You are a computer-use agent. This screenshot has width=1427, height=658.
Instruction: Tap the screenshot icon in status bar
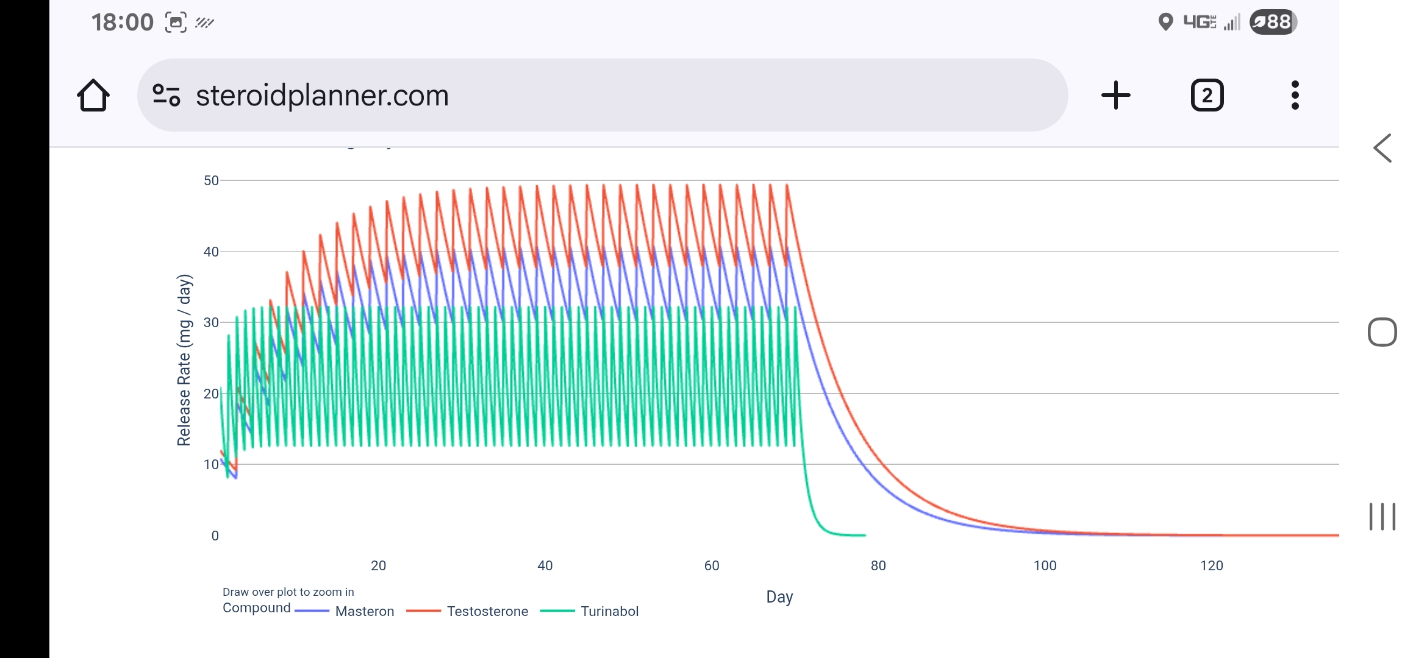click(176, 23)
